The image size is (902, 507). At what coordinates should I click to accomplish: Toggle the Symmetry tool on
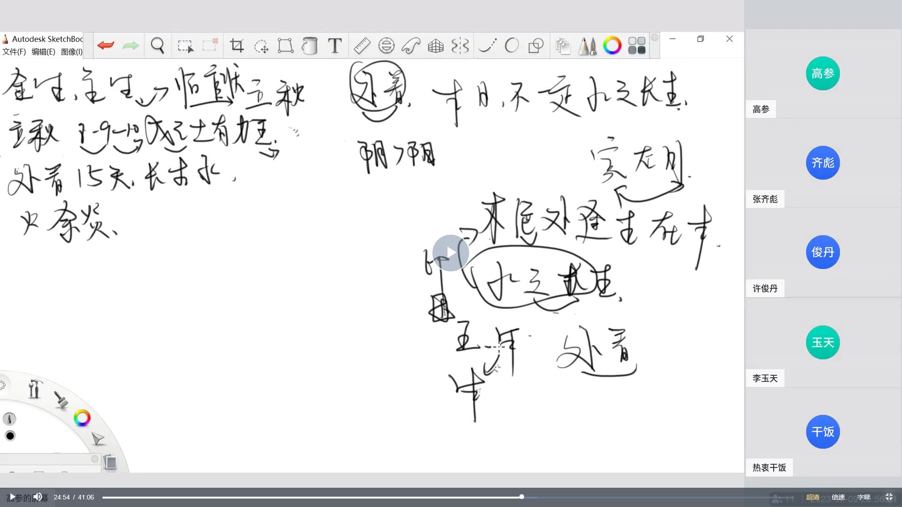[460, 46]
